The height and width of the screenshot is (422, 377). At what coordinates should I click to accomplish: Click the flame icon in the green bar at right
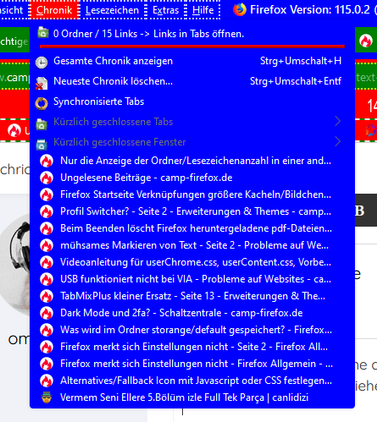click(366, 41)
